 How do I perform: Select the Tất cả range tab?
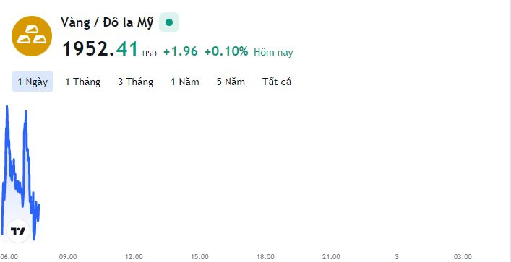coord(277,82)
